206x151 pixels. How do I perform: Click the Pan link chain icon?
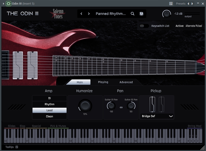(121, 107)
